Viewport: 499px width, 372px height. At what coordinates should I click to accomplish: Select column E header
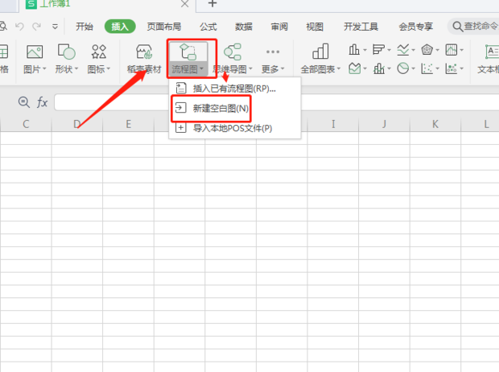[128, 124]
